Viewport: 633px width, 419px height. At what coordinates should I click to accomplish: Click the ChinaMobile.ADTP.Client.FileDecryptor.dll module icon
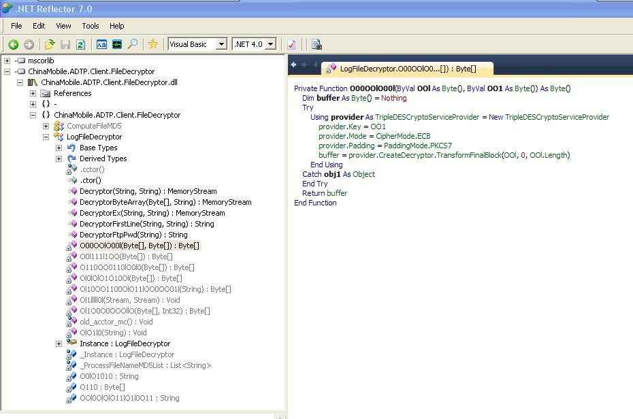[x=33, y=82]
